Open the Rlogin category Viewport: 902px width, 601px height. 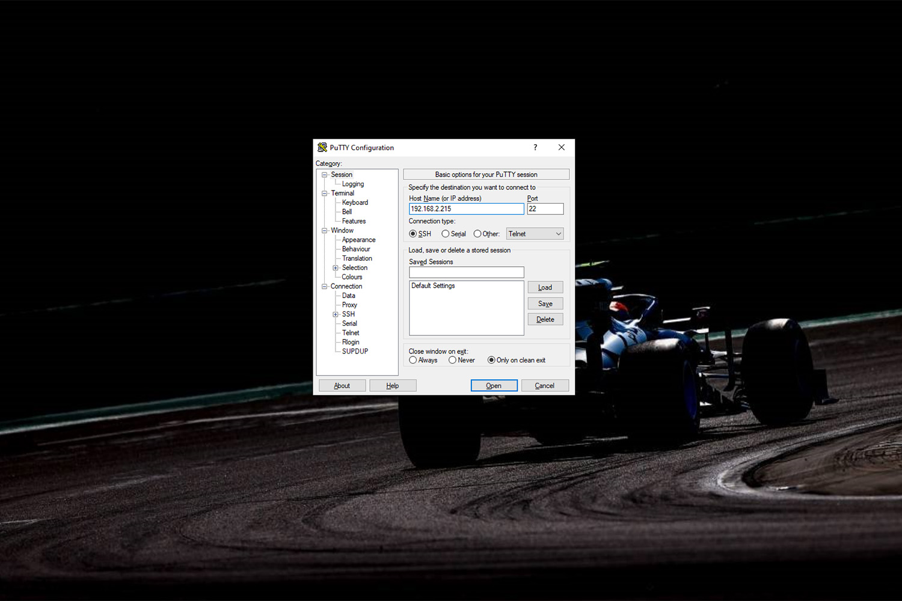point(351,343)
